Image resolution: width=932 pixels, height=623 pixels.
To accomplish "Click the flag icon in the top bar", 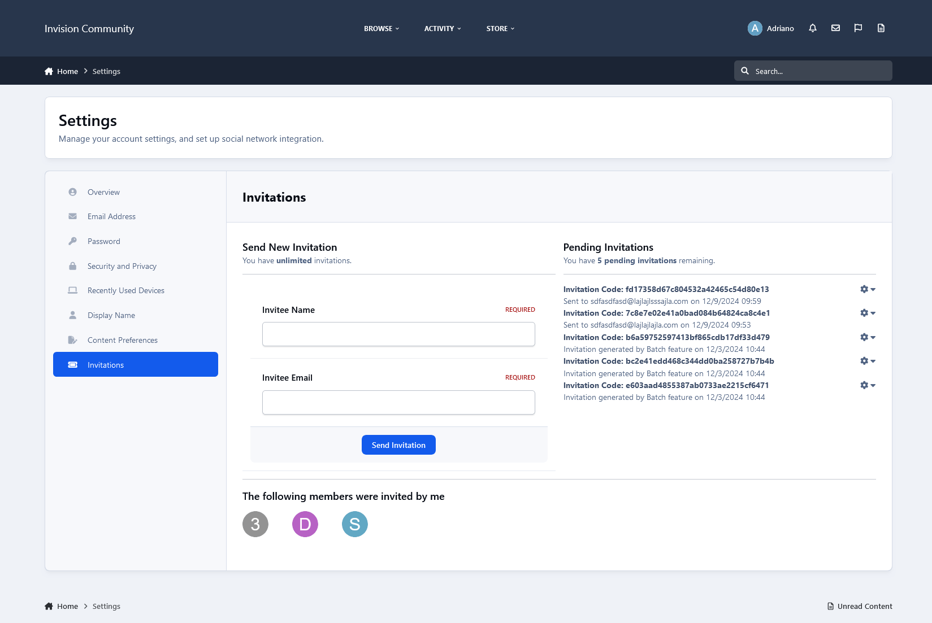I will coord(858,28).
